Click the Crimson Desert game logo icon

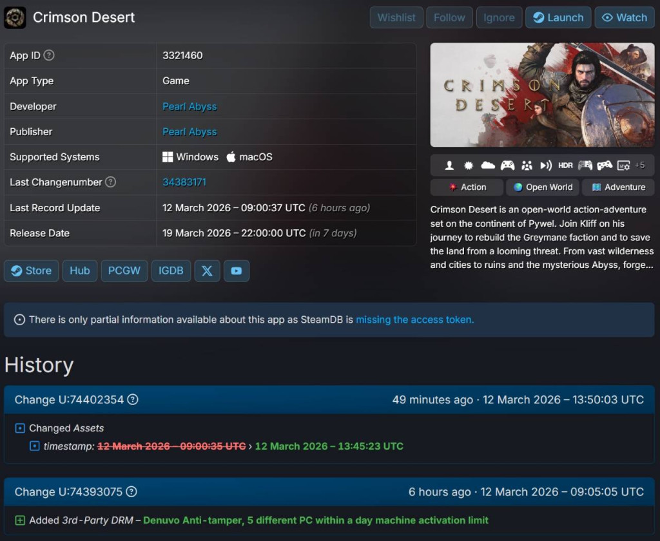(15, 17)
